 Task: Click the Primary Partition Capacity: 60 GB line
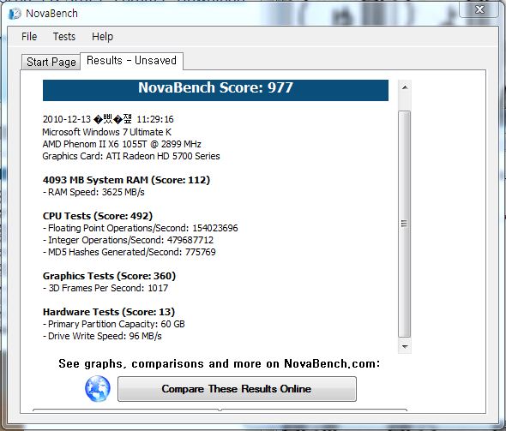coord(113,324)
